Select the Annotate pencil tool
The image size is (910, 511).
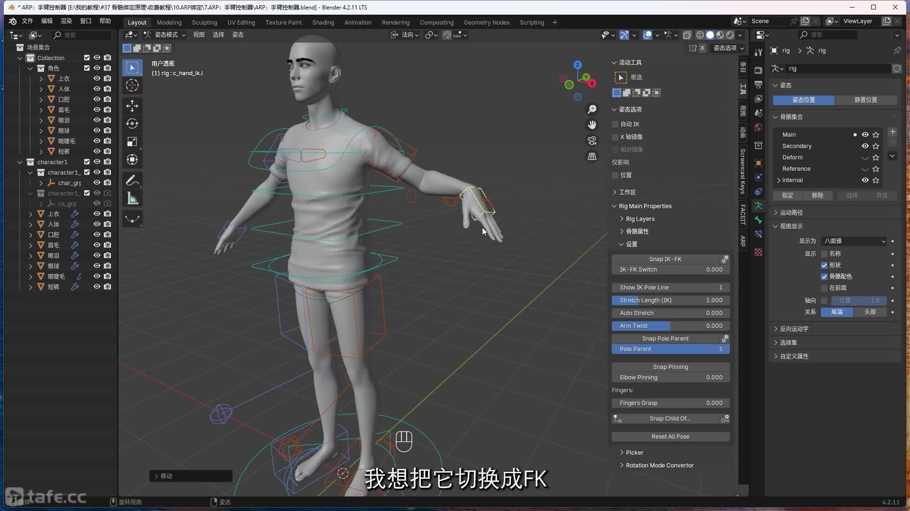click(132, 180)
